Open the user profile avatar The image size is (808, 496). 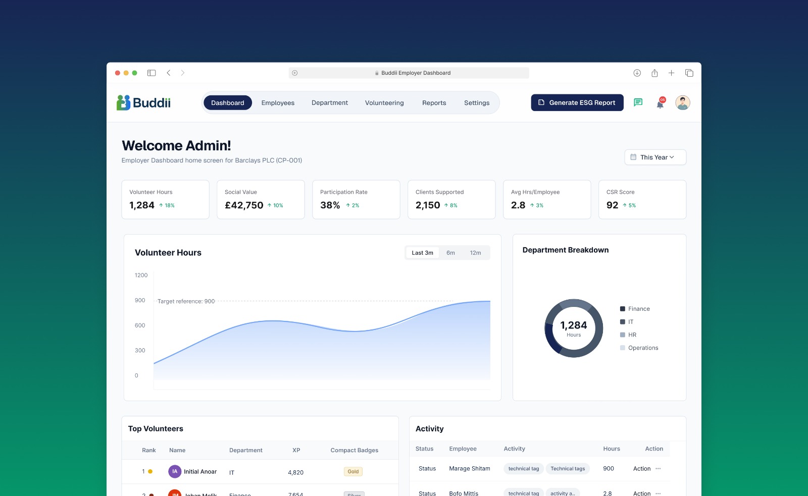tap(683, 102)
